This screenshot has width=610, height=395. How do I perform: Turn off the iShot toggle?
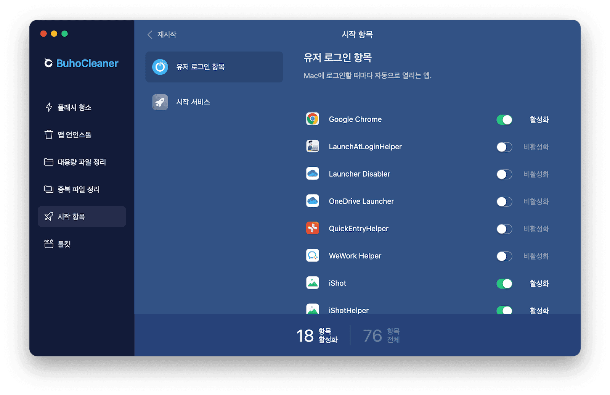(504, 283)
